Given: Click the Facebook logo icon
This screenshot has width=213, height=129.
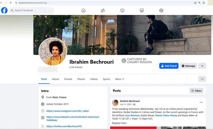Looking at the screenshot, I should coord(4,10).
